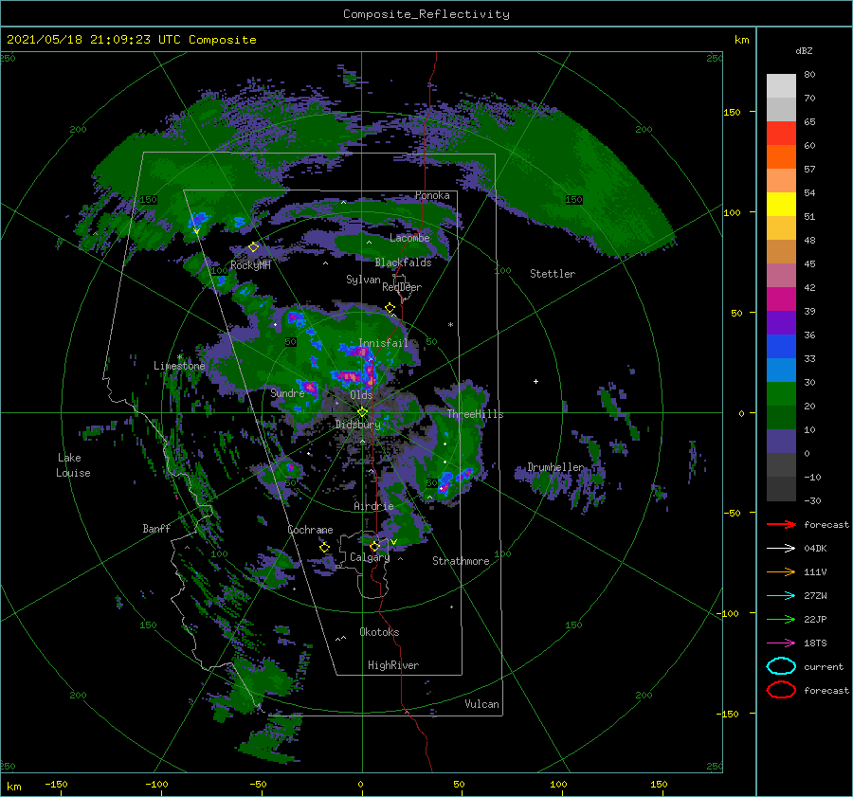Select the Limestone label

click(179, 366)
